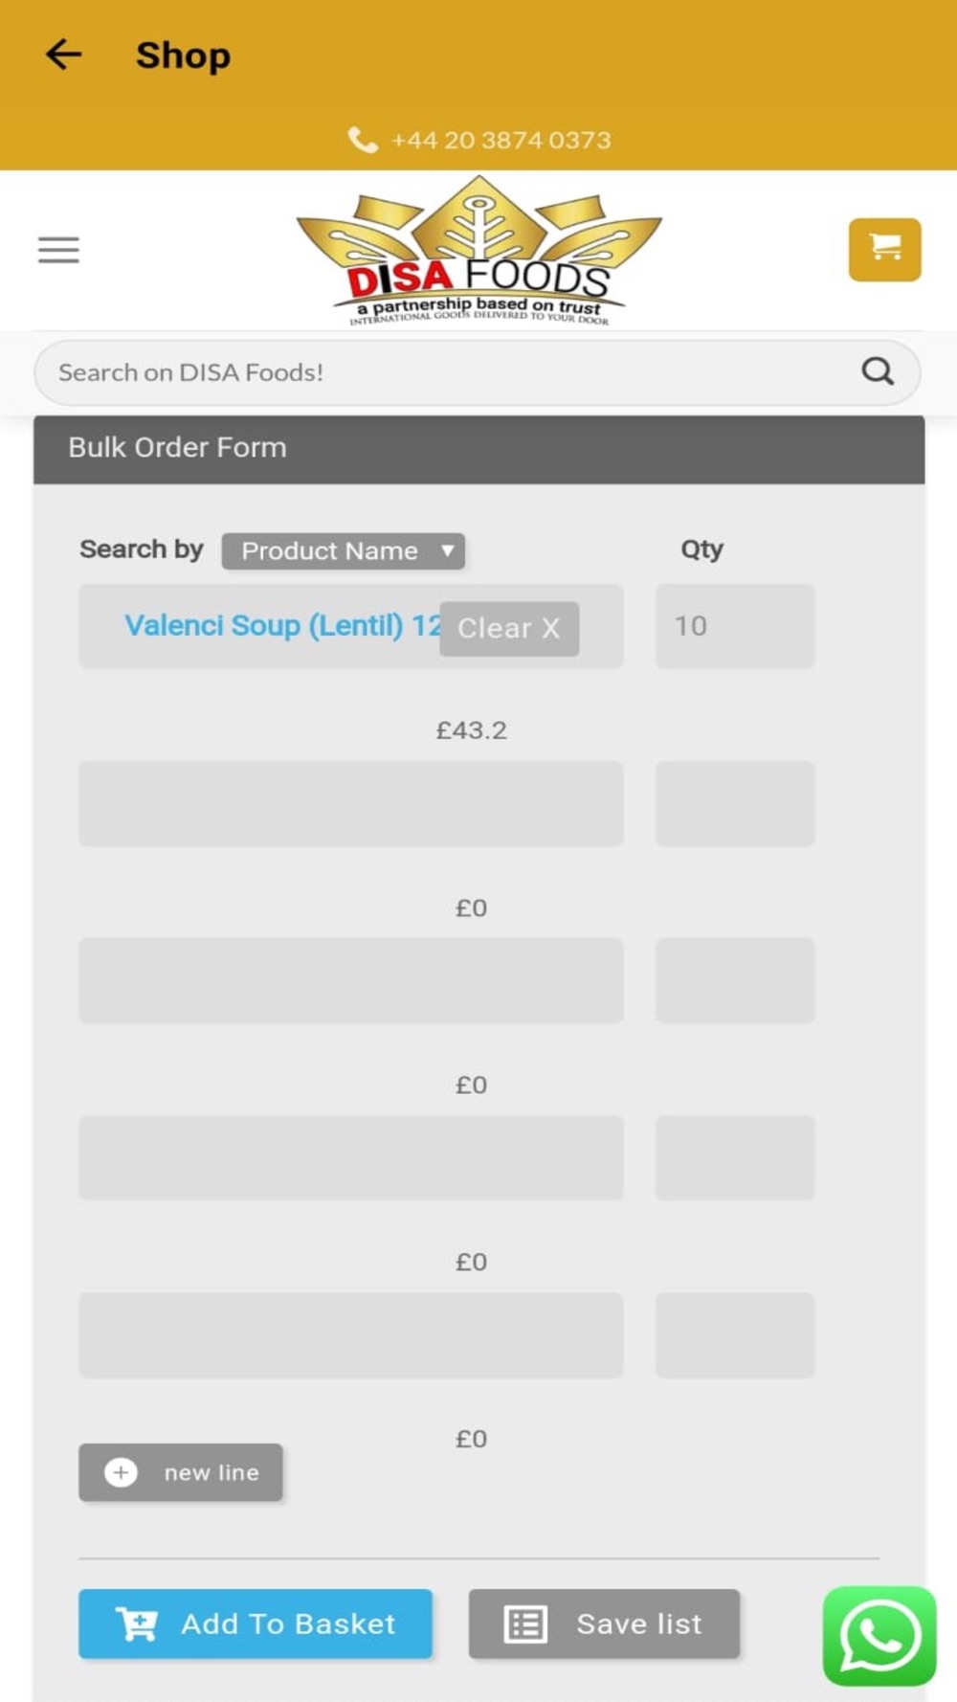Open the shopping cart

884,250
